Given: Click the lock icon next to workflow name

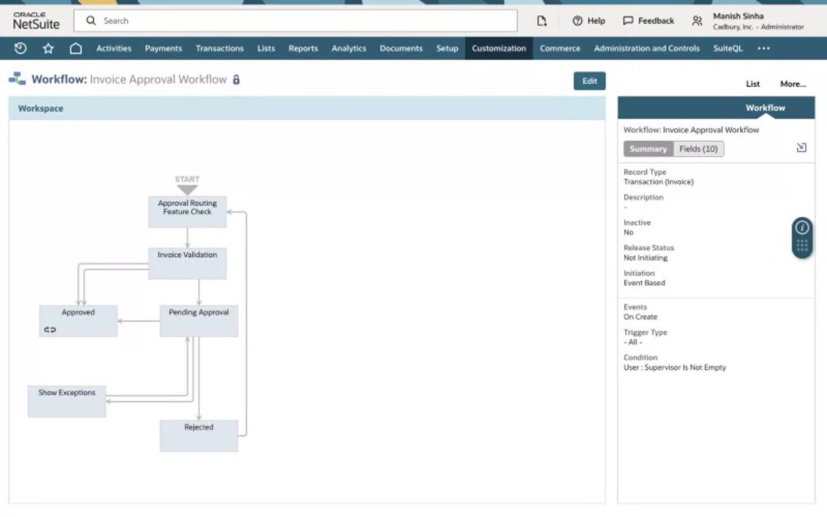Looking at the screenshot, I should coord(236,79).
